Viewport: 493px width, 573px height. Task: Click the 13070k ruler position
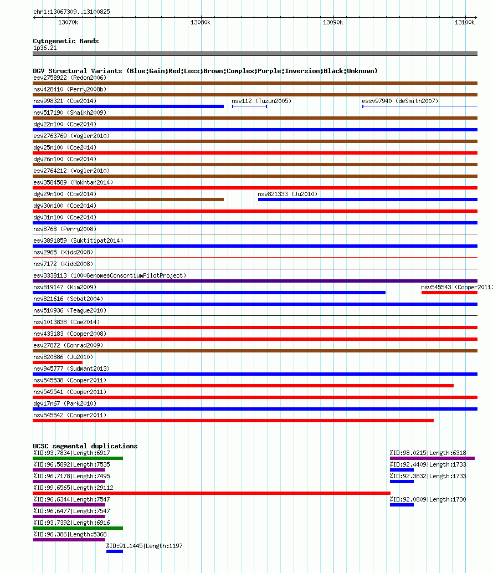click(x=68, y=22)
